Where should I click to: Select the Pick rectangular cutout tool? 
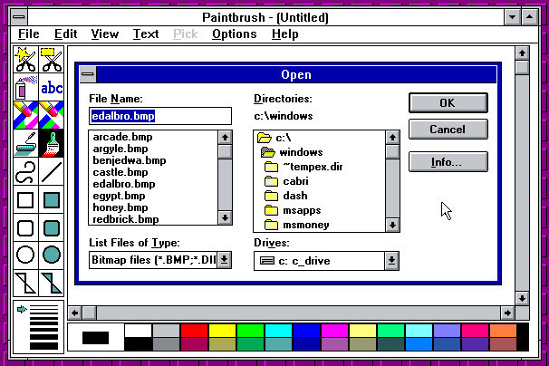[x=52, y=60]
